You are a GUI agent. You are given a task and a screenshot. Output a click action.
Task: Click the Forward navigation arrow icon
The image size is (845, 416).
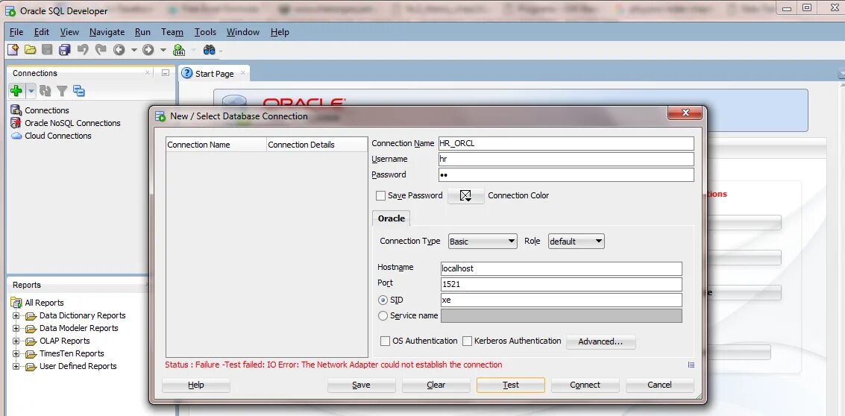pyautogui.click(x=148, y=49)
